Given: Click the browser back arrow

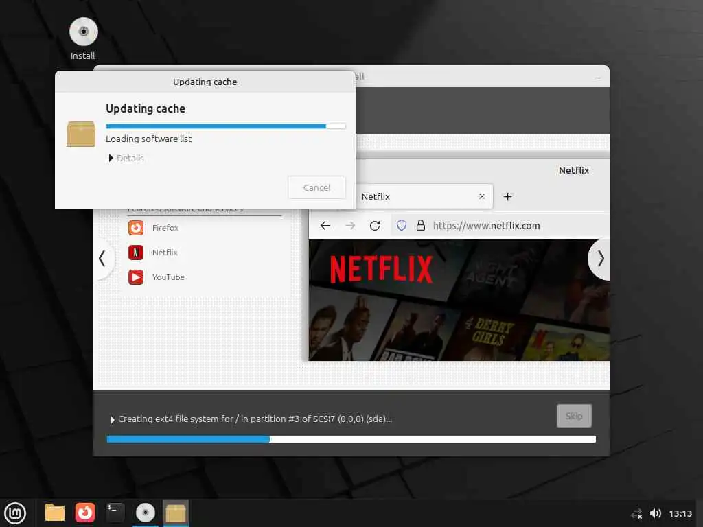Looking at the screenshot, I should [325, 225].
